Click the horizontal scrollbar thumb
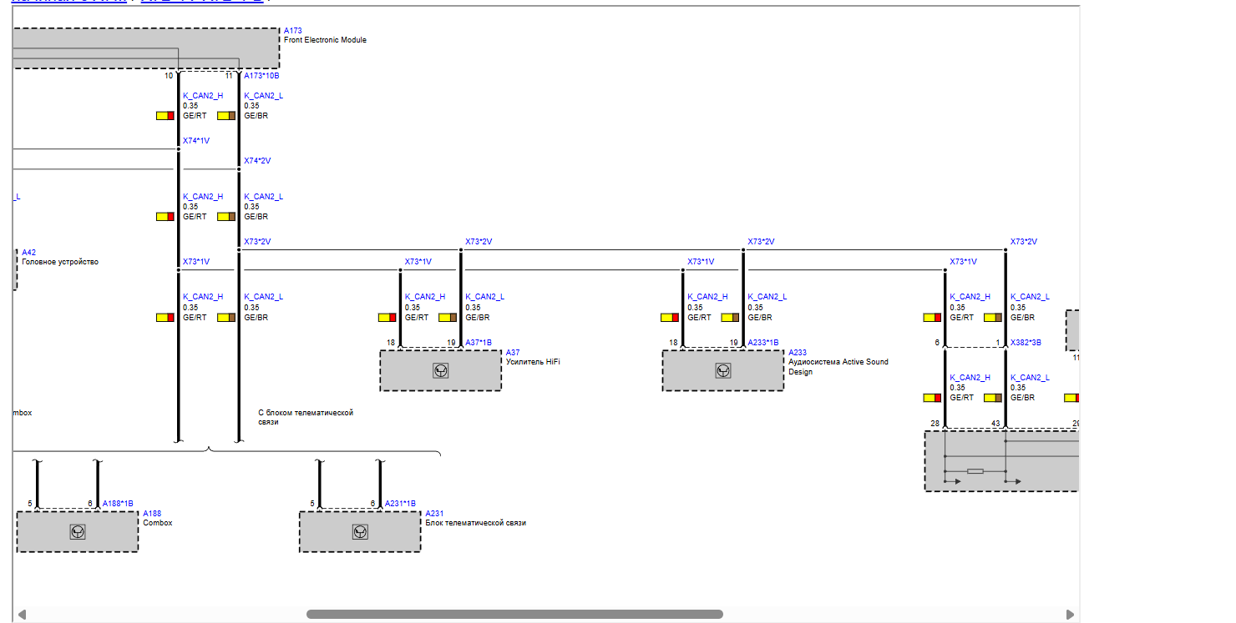The width and height of the screenshot is (1236, 623). [x=514, y=615]
